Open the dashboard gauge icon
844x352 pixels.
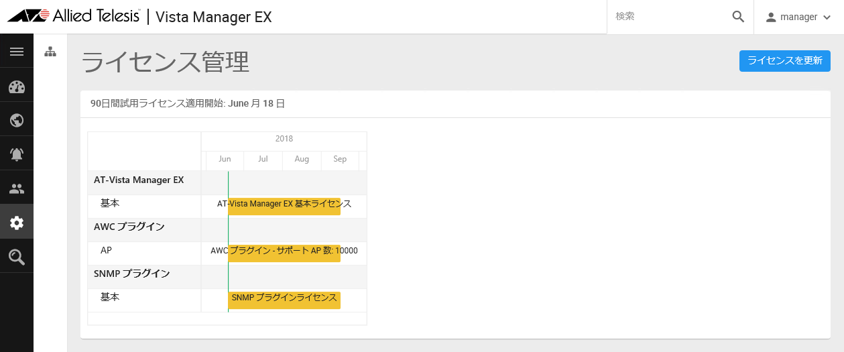(x=17, y=86)
